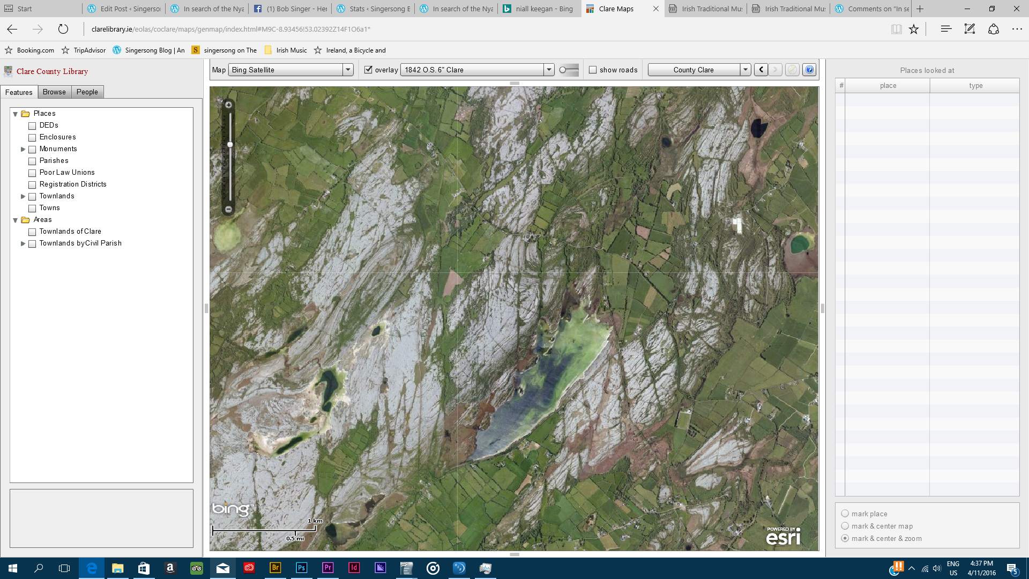Open Photoshop from the taskbar
Viewport: 1029px width, 579px height.
click(x=301, y=568)
